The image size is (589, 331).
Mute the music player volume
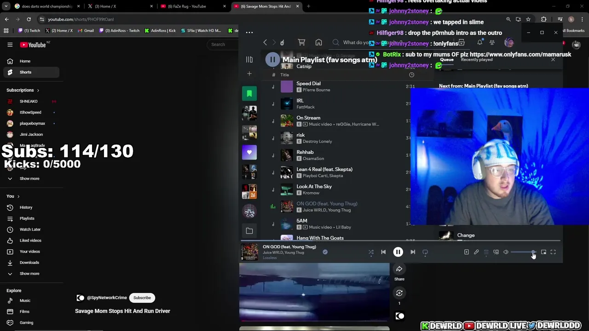506,252
